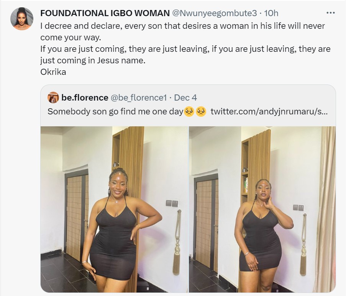Click the tweet author's profile picture
The width and height of the screenshot is (346, 296).
click(x=21, y=18)
